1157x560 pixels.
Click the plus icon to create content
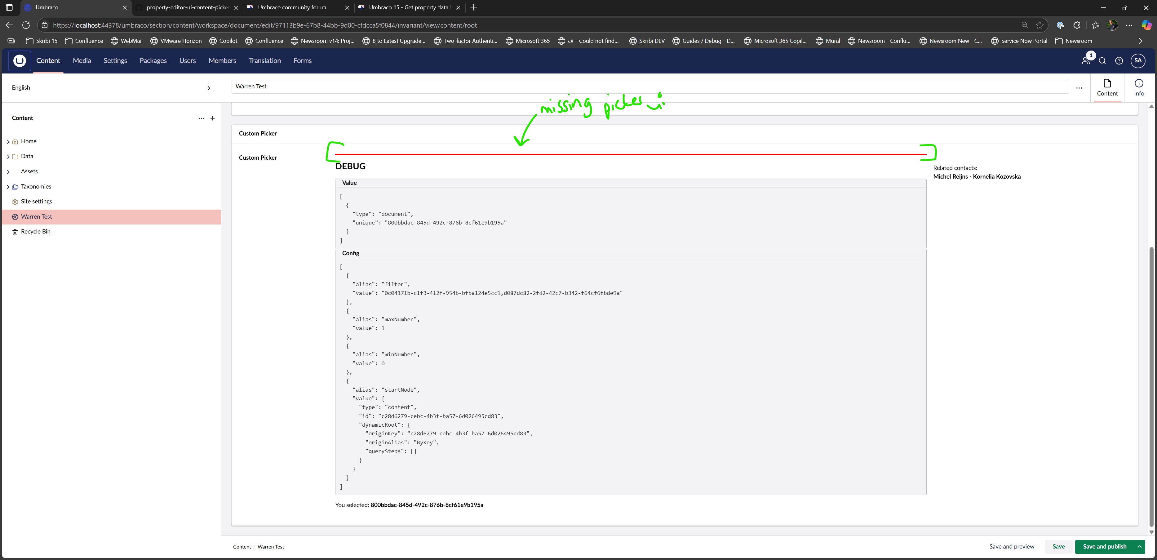pos(212,118)
